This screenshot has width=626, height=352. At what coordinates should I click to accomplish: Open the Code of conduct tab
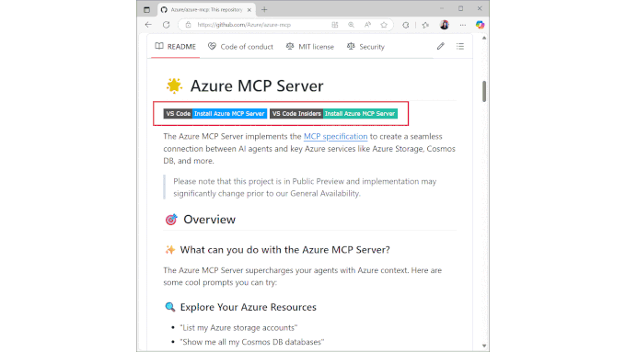(x=241, y=47)
